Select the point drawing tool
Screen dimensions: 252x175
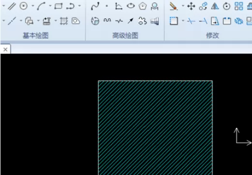tap(107, 6)
